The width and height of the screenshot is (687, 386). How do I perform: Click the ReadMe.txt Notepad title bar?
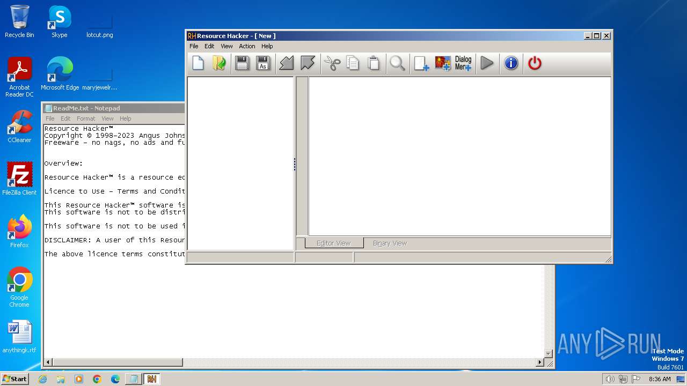click(114, 108)
